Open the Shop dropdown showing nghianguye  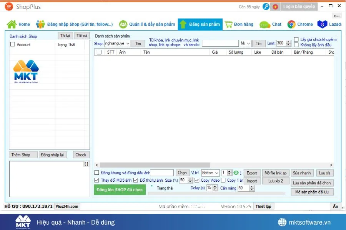tap(117, 43)
